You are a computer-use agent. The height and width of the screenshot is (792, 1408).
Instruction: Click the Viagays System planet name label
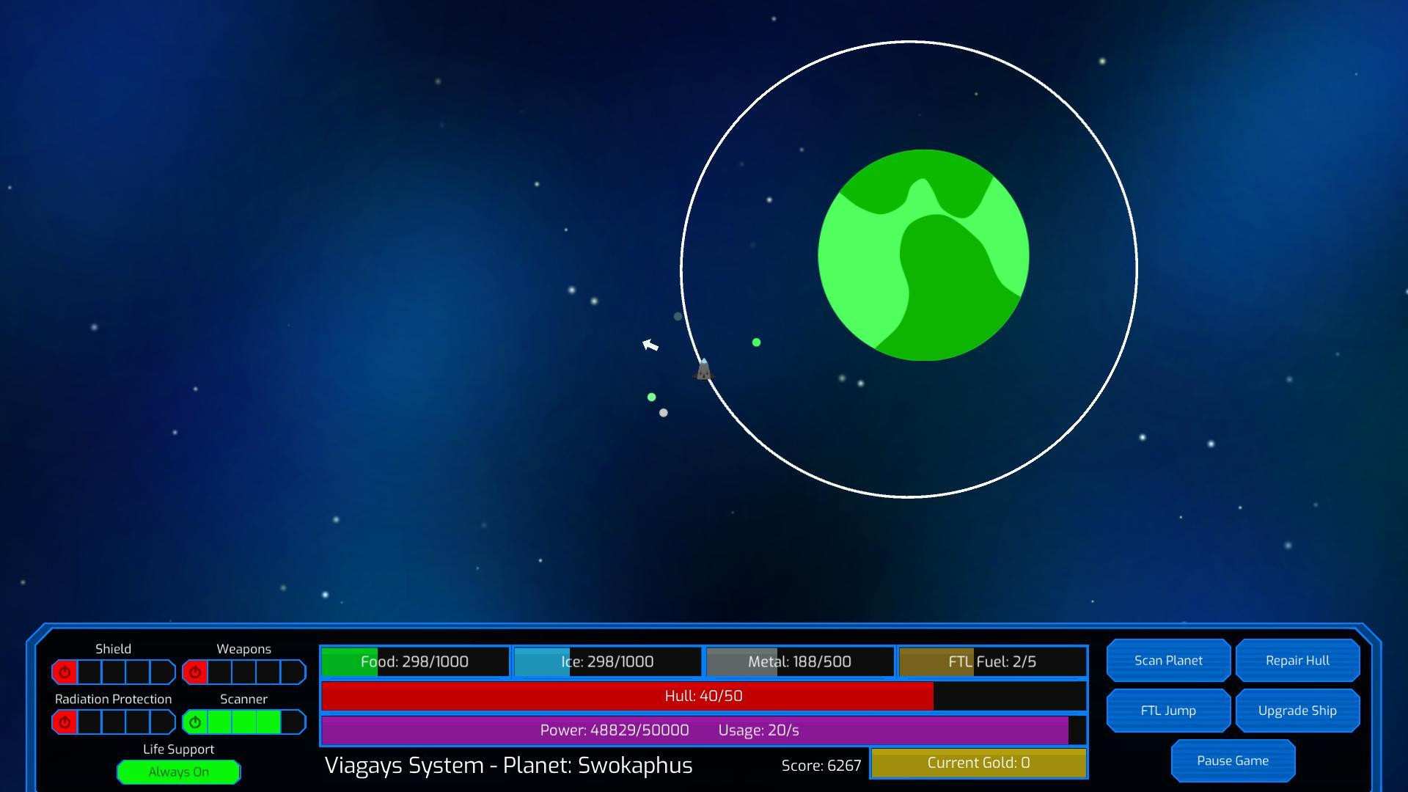click(x=508, y=766)
